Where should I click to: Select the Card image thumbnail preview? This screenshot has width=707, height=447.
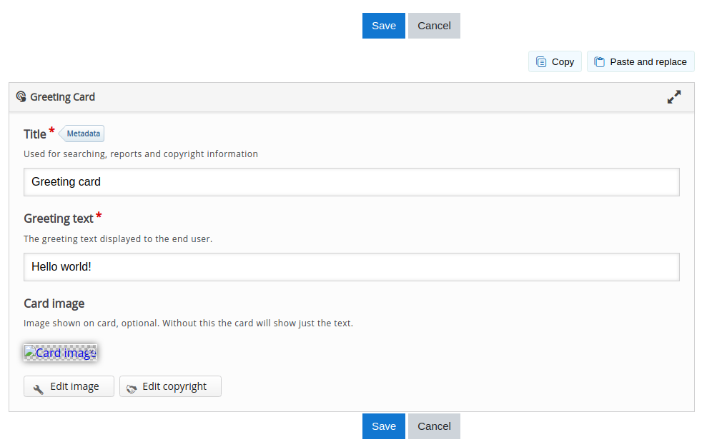[61, 352]
